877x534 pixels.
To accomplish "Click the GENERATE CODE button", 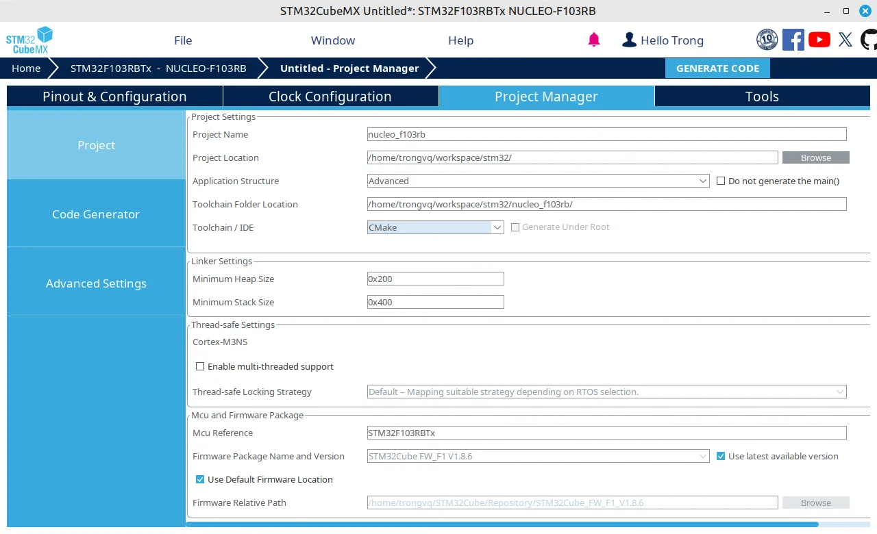I will coord(717,68).
